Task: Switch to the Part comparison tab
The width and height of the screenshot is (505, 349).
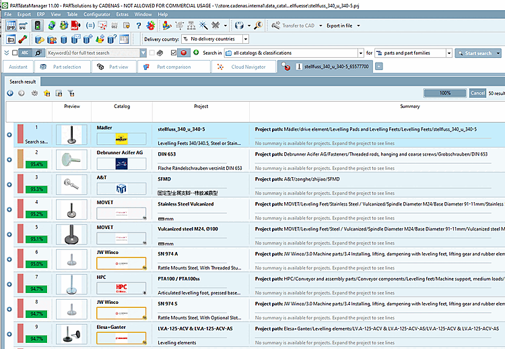Action: [173, 67]
